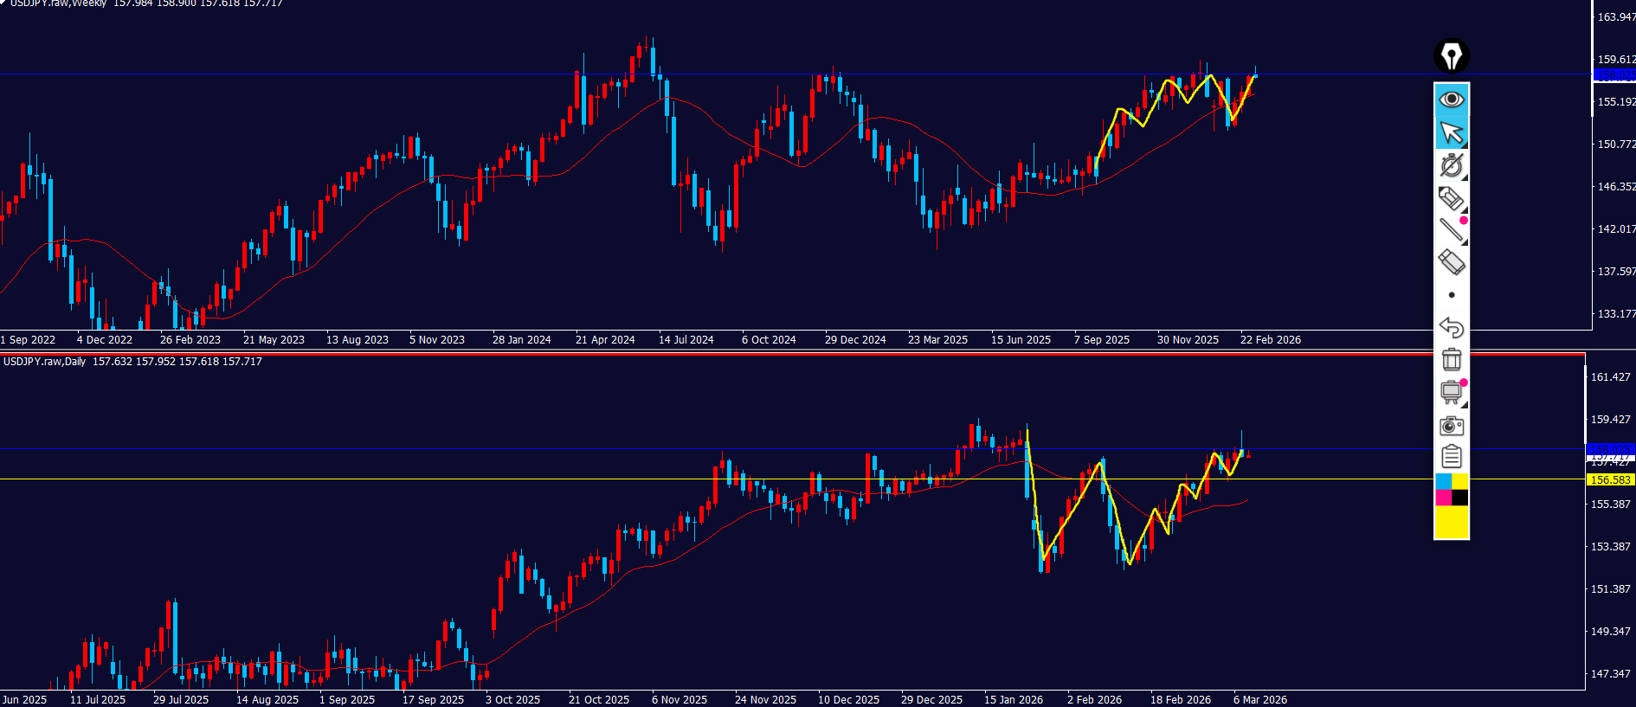Click the USDJPY.raw,Daily chart title
The width and height of the screenshot is (1636, 707).
point(44,362)
